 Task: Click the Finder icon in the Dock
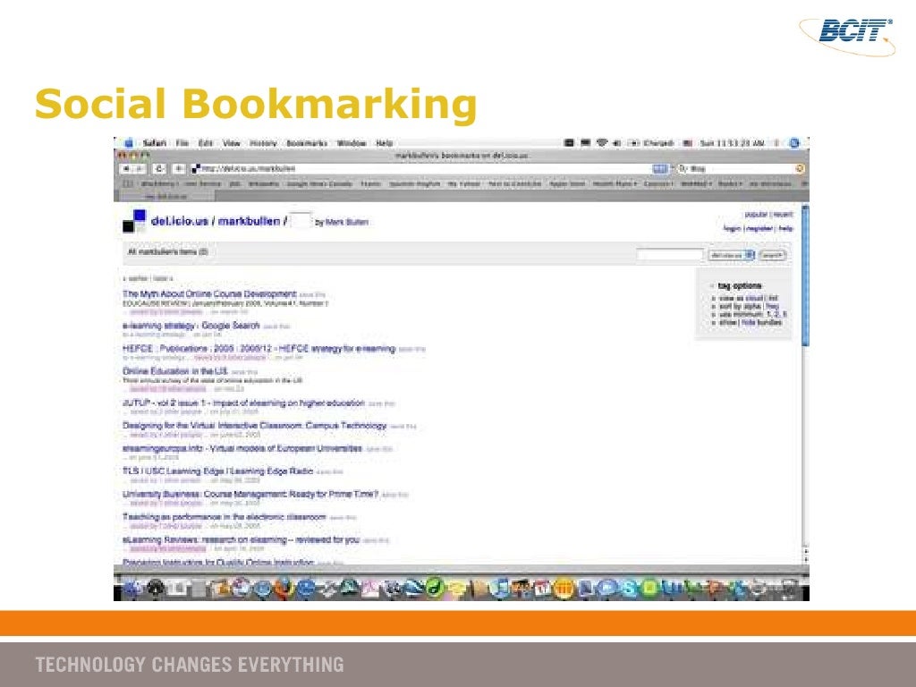click(x=132, y=588)
